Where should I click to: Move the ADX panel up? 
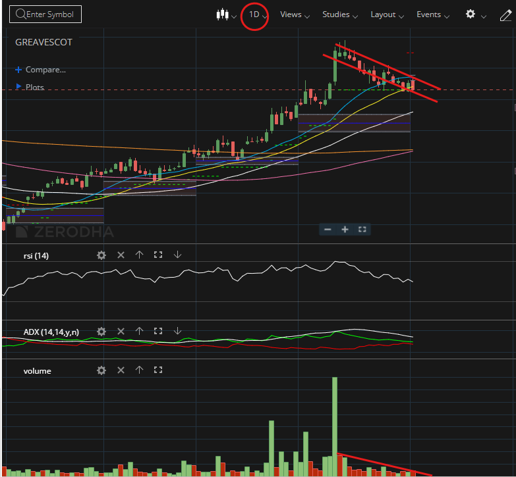pos(139,331)
